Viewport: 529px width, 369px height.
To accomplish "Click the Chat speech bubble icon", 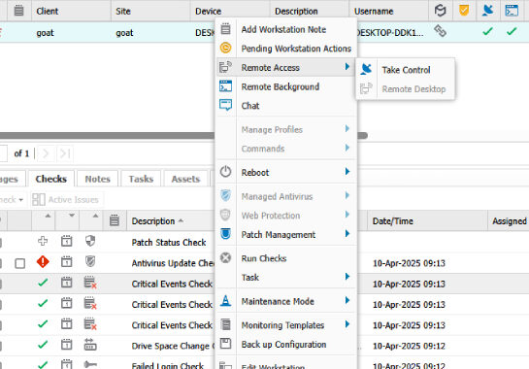I will click(x=226, y=105).
